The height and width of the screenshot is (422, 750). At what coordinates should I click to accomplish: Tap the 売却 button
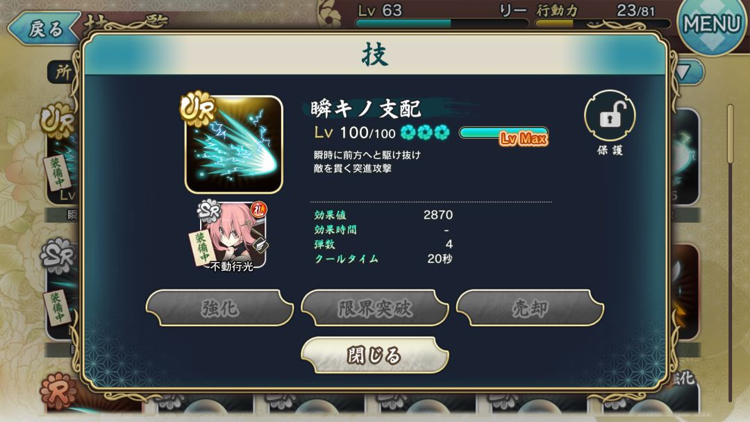[530, 308]
